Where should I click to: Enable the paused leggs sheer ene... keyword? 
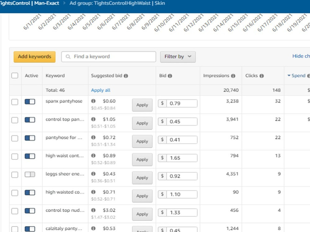30,174
